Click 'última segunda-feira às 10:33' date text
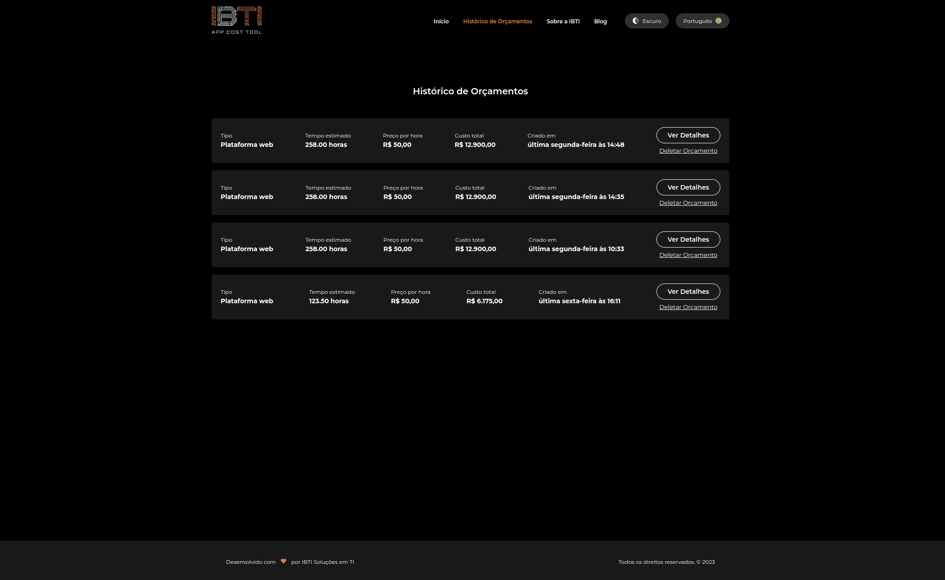 (576, 249)
